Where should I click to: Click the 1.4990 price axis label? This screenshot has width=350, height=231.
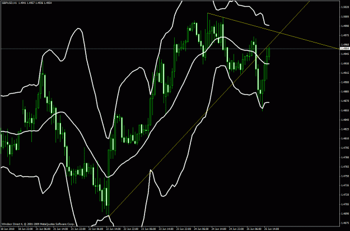(x=345, y=26)
